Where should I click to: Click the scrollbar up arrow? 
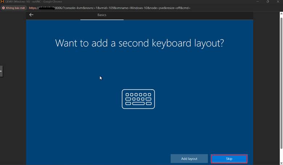(281, 14)
